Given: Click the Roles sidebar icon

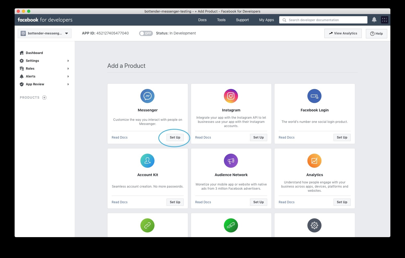Looking at the screenshot, I should (22, 69).
